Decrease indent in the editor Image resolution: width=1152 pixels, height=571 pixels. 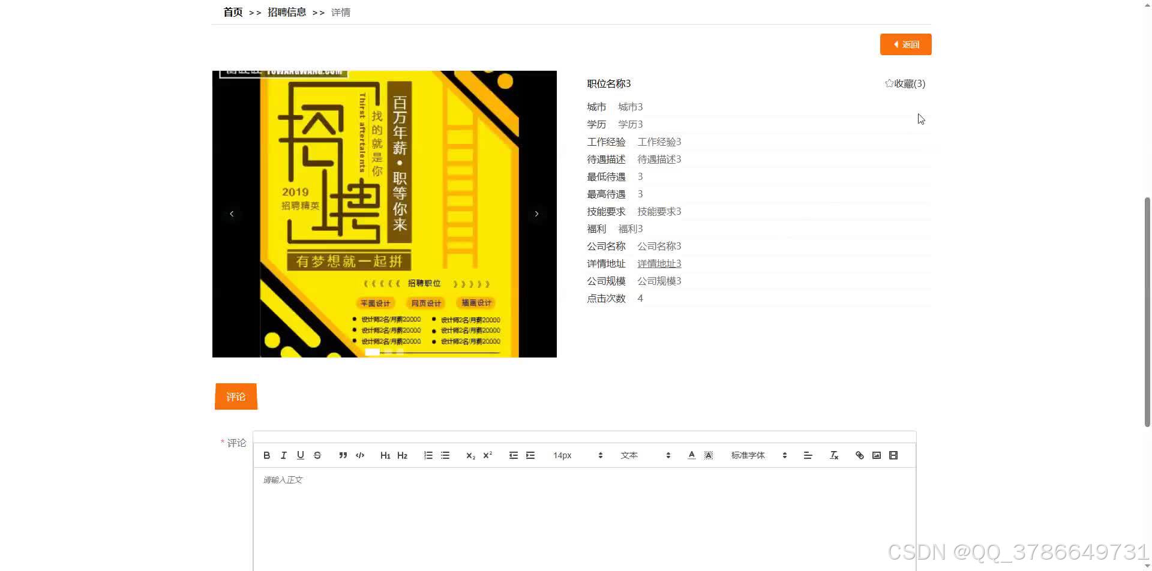[514, 455]
